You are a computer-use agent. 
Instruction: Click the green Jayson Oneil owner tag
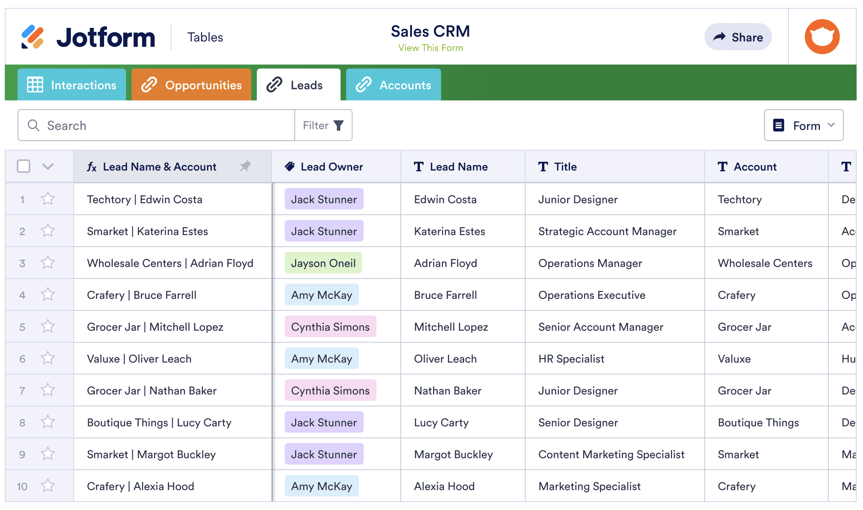[x=323, y=263]
